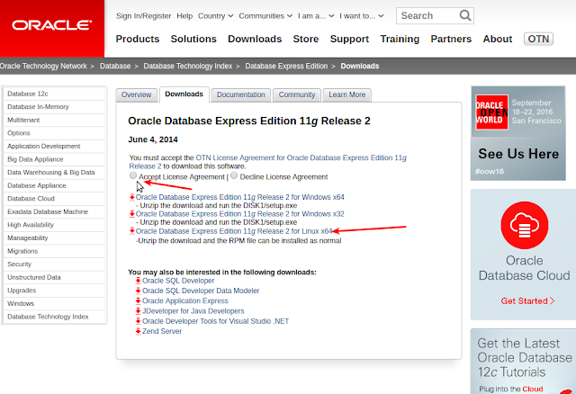Click See Us Here OpenWorld banner
Viewport: 576px width, 394px height.
tap(518, 133)
